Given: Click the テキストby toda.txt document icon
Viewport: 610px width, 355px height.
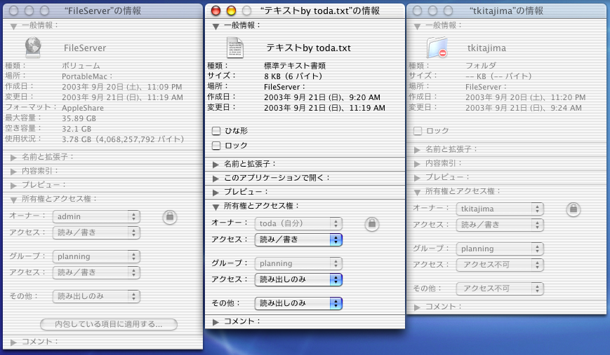Looking at the screenshot, I should [234, 48].
